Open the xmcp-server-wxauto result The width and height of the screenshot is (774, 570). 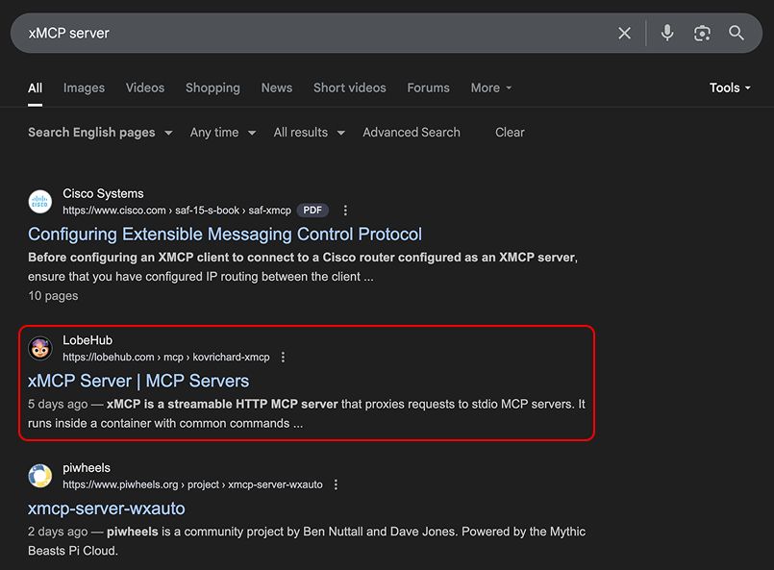(106, 508)
